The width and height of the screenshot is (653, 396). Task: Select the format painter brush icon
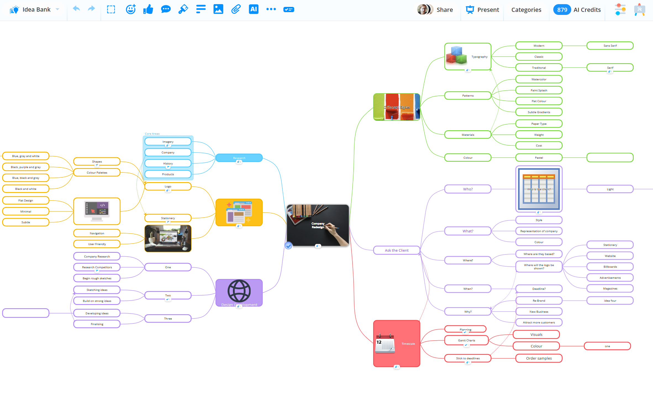183,9
